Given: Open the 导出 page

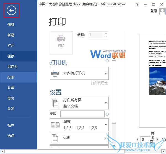Looking at the screenshot, I should point(11,98).
